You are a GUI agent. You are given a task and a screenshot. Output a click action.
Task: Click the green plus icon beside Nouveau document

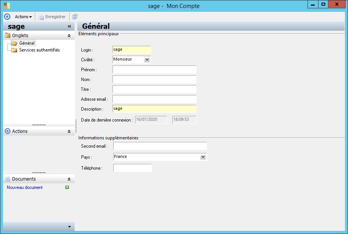click(x=67, y=187)
